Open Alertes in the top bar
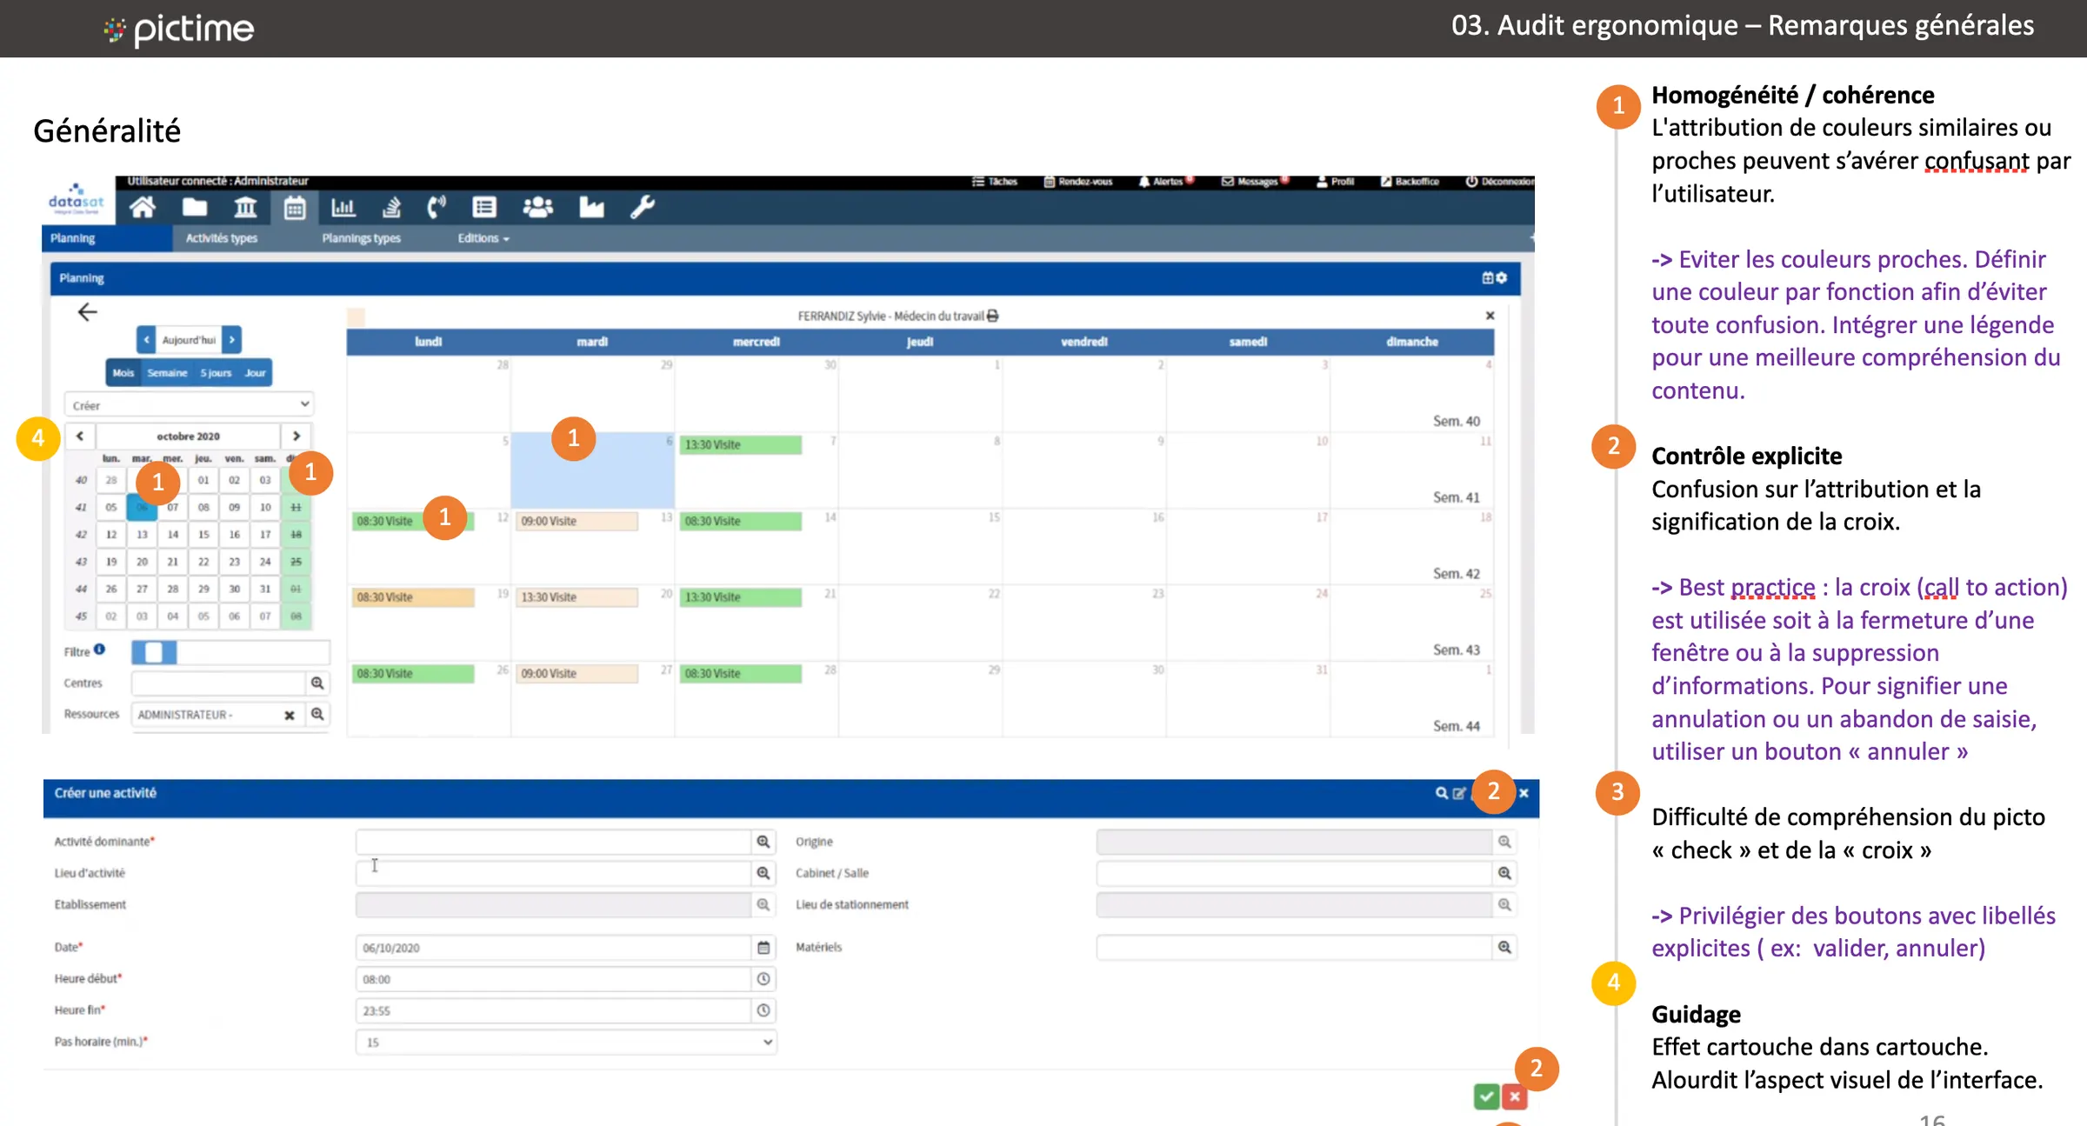Image resolution: width=2087 pixels, height=1126 pixels. point(1166,182)
